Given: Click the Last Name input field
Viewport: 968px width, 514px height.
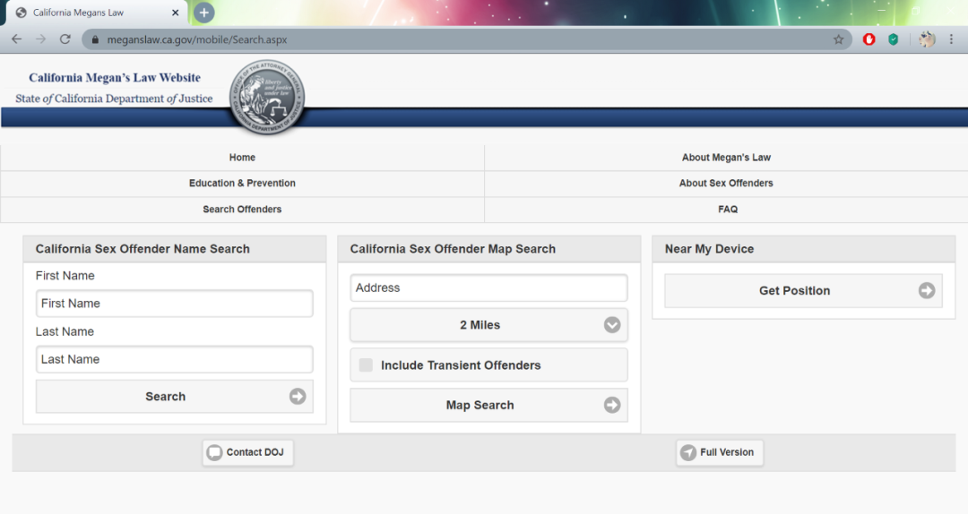Looking at the screenshot, I should (174, 359).
